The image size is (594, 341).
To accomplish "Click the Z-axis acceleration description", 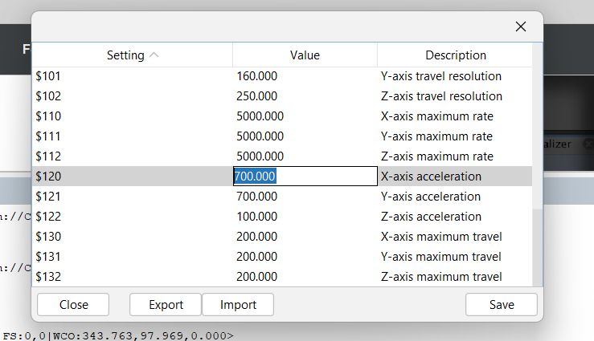I will [431, 217].
